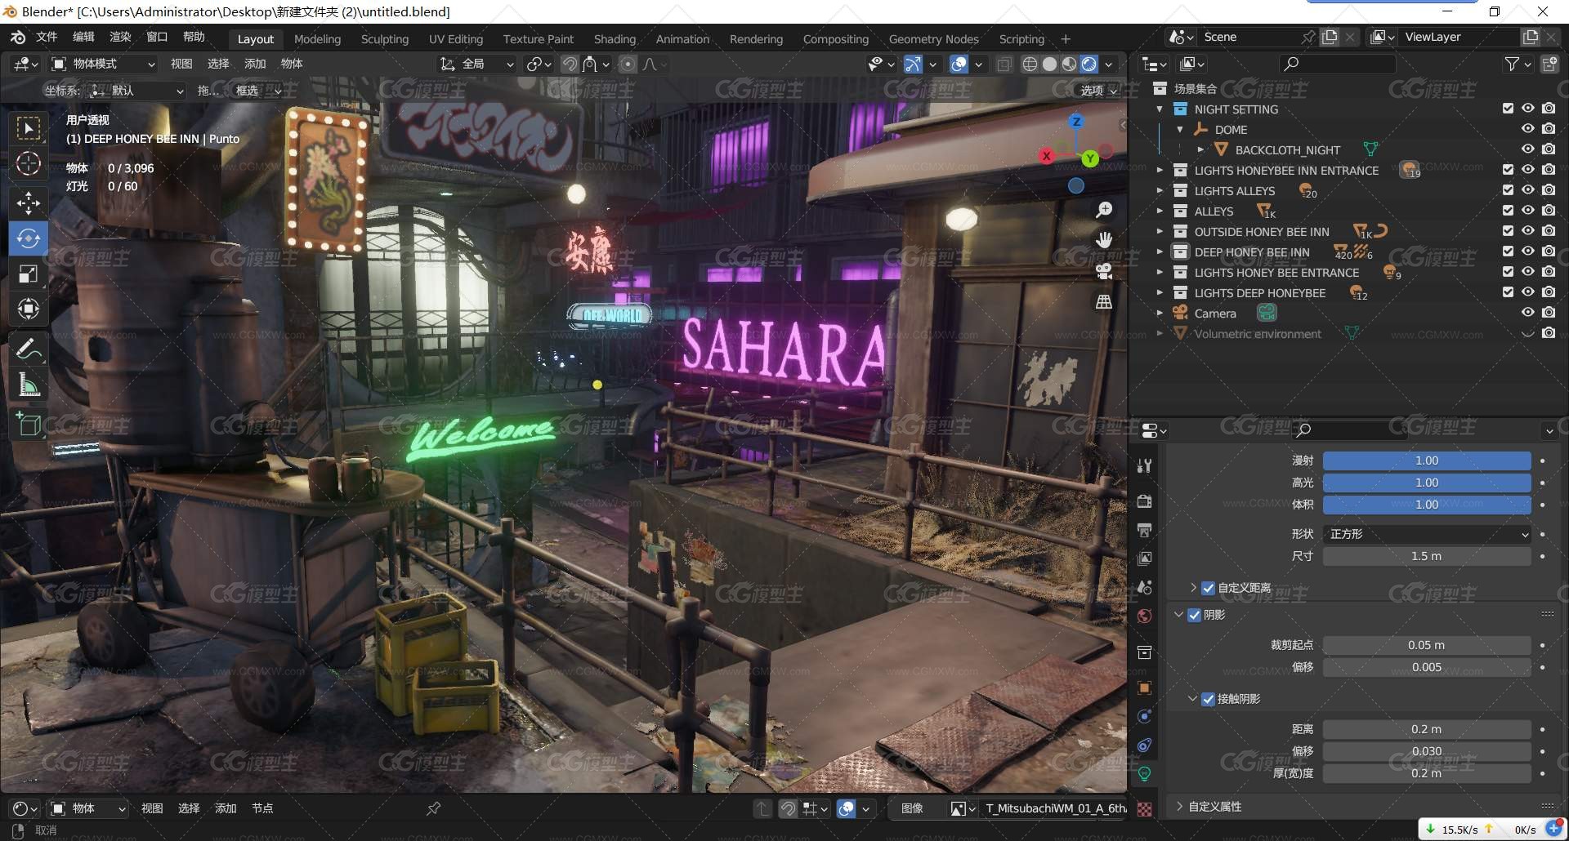Collapse the DOME object tree
Screen dimensions: 1569x841
1180,129
